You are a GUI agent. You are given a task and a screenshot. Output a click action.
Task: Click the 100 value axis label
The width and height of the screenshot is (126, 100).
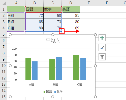pyautogui.click(x=14, y=49)
